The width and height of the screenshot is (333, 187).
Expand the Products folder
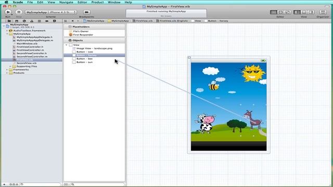click(x=7, y=73)
